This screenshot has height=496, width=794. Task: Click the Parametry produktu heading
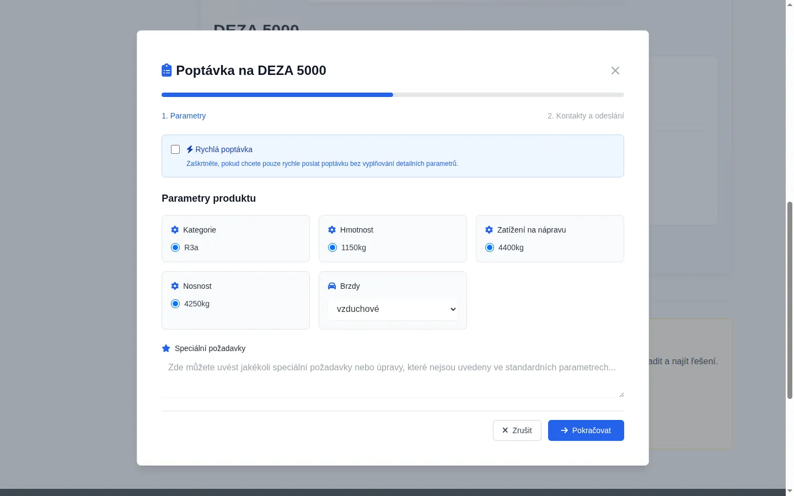[208, 198]
